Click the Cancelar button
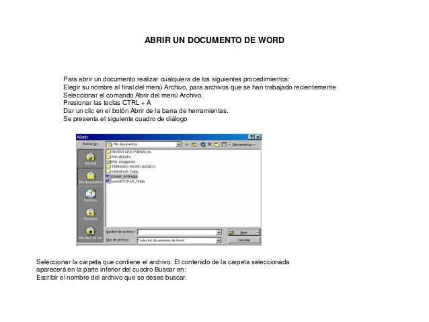This screenshot has width=429, height=322. [244, 240]
